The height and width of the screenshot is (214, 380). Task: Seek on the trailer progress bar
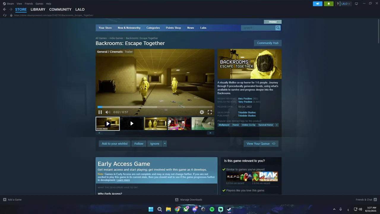coord(155,107)
